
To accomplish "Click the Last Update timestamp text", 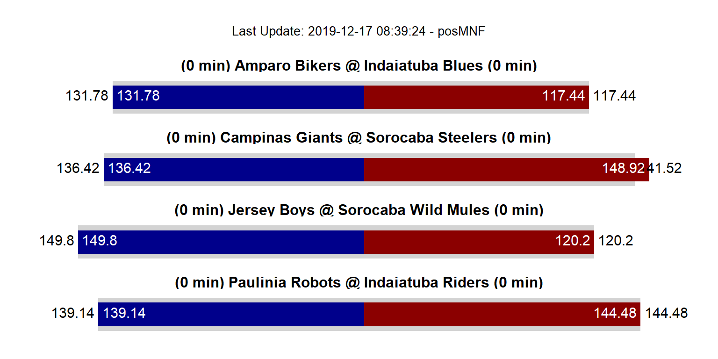I will tap(359, 31).
